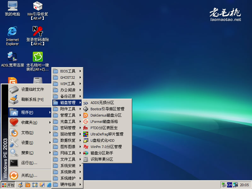
Task: Click the CH input language tray indicator
Action: (229, 185)
